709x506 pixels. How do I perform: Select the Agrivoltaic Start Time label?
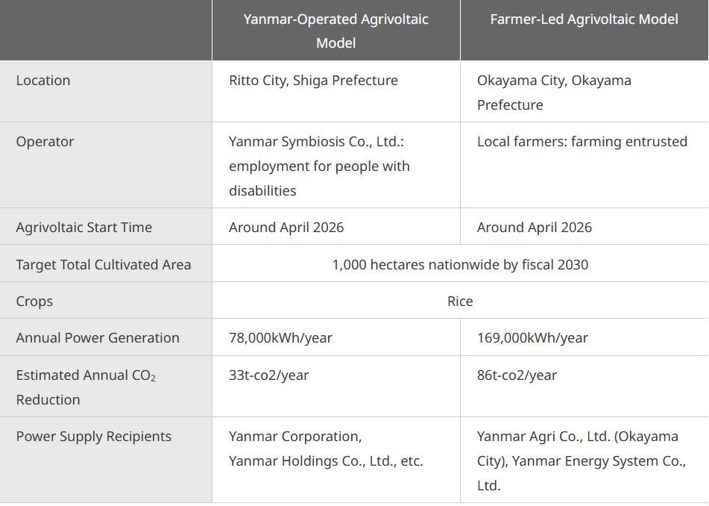click(83, 227)
